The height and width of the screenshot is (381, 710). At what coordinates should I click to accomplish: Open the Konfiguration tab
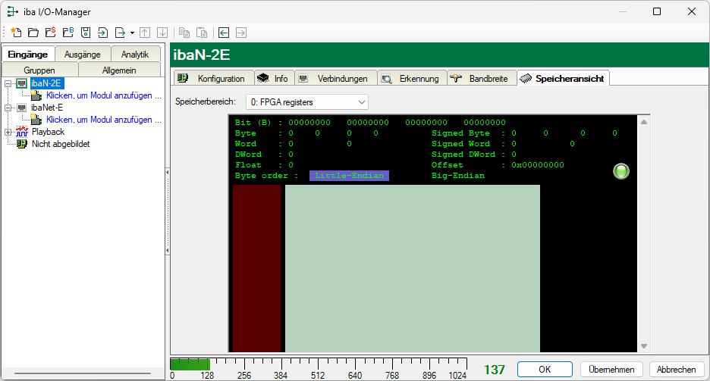coord(214,78)
